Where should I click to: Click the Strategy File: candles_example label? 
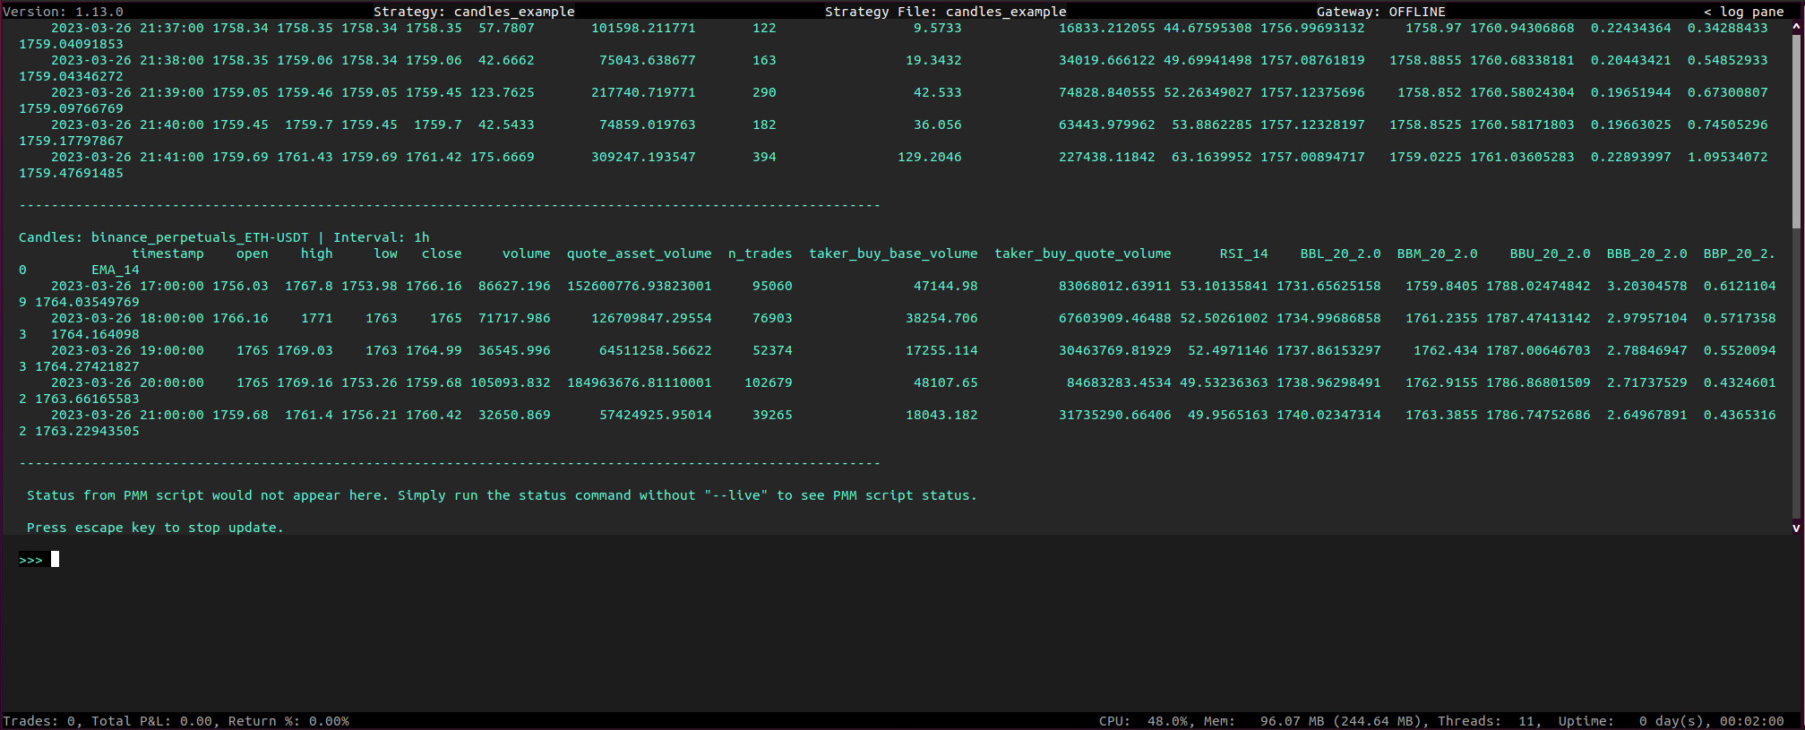point(945,12)
